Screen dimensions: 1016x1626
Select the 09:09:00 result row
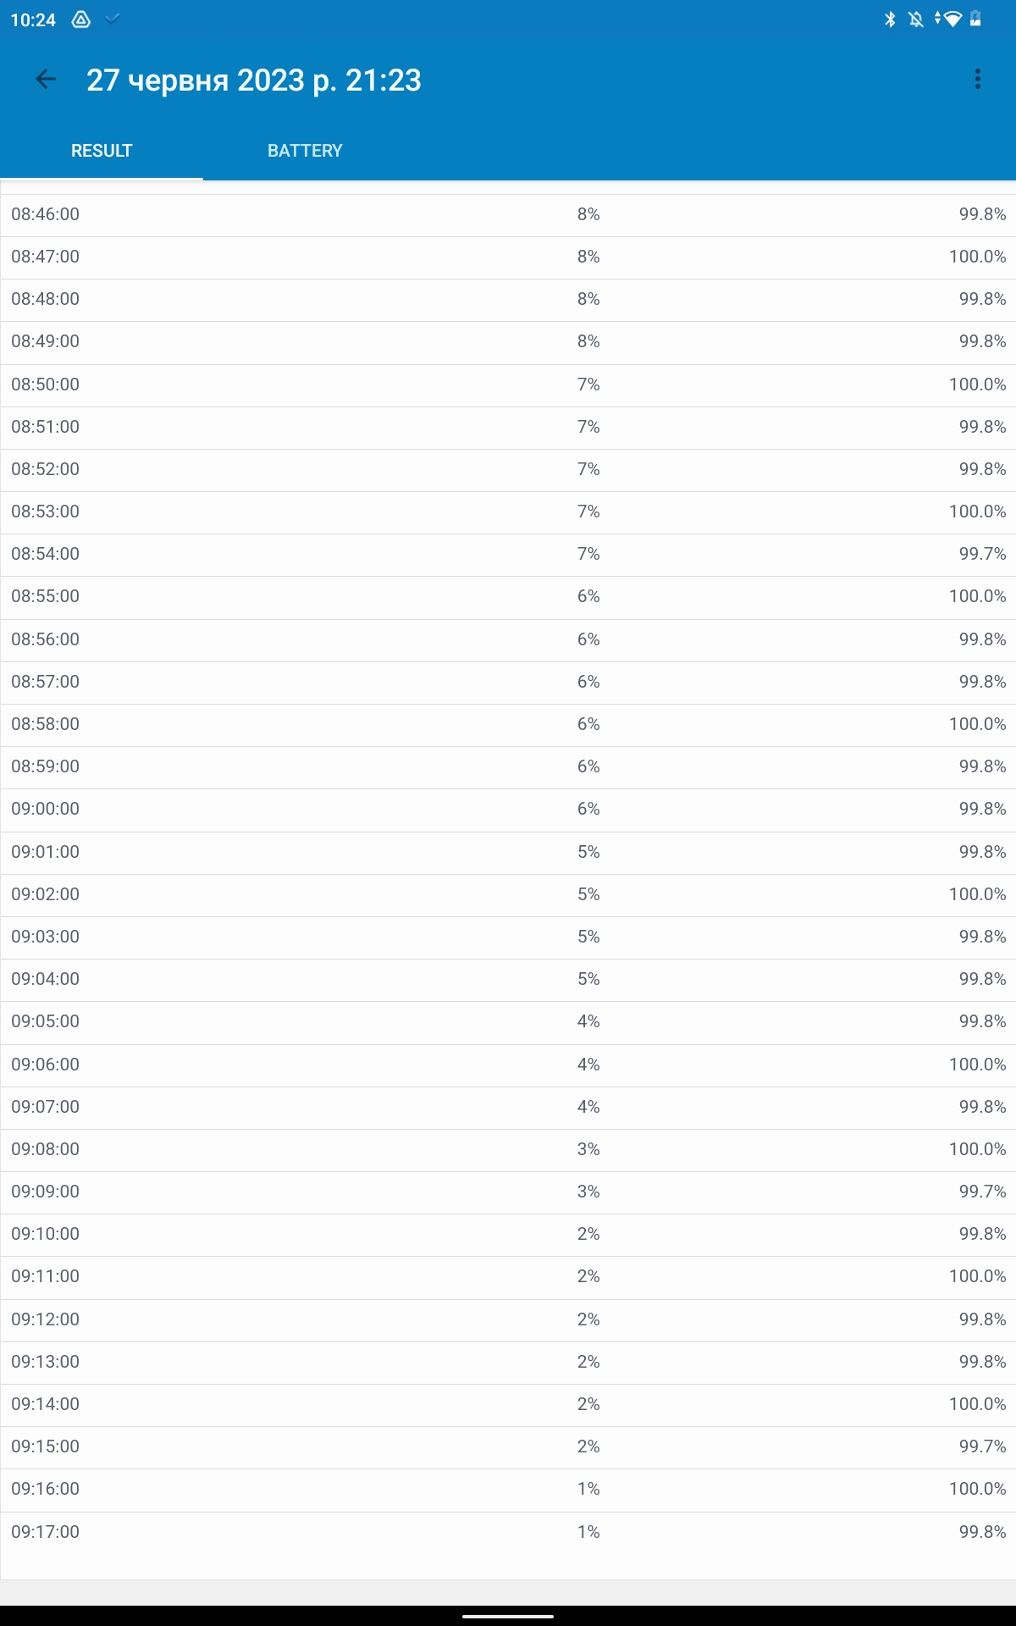click(508, 1192)
